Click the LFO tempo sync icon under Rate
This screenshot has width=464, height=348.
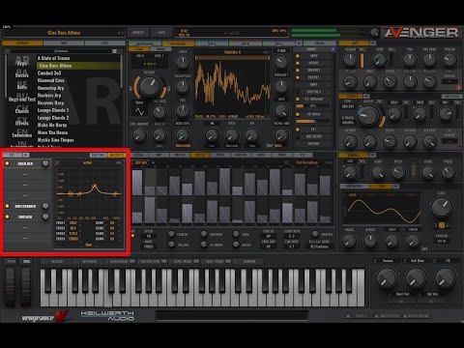[442, 225]
